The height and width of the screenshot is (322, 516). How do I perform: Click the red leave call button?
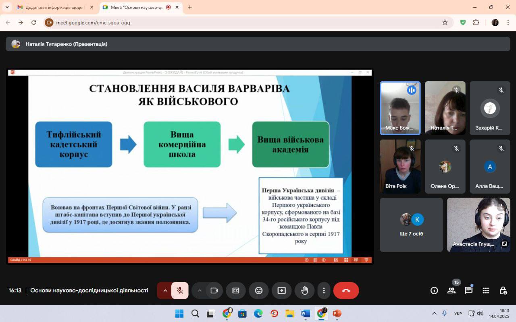[x=346, y=291]
